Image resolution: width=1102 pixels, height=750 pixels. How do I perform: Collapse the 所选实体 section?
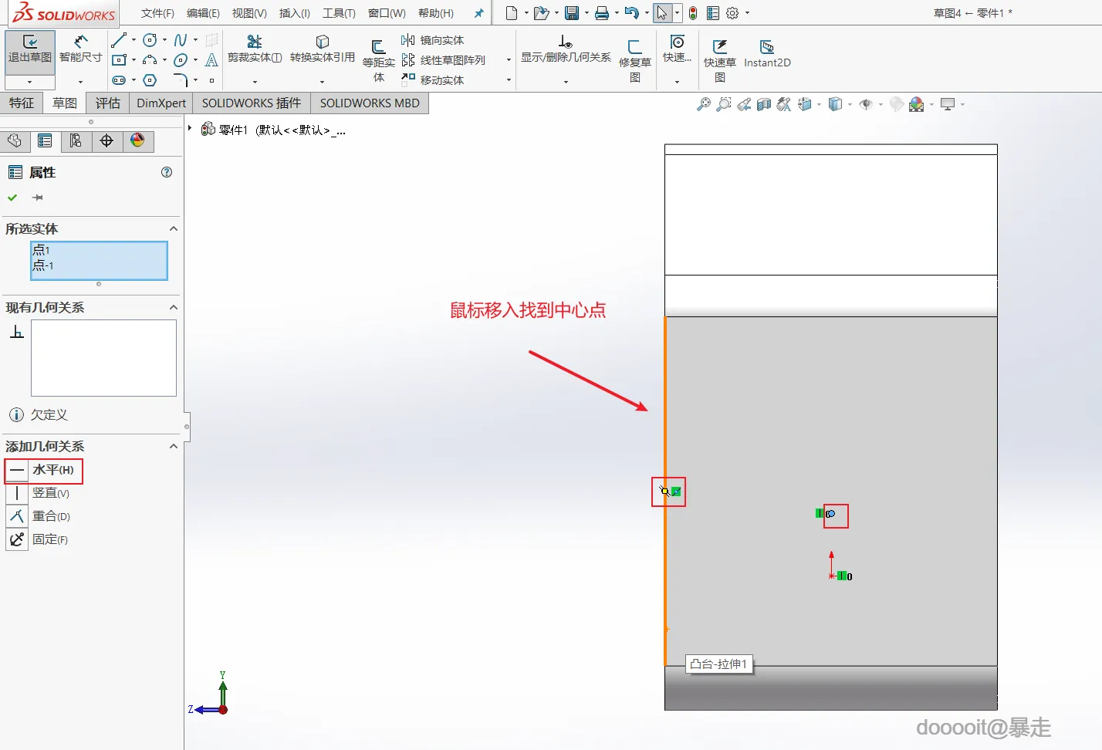coord(174,228)
